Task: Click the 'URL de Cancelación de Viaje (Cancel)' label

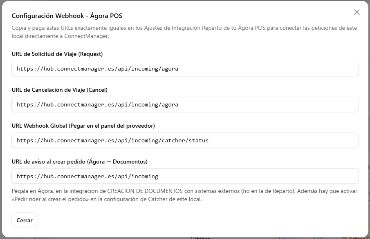Action: (59, 90)
